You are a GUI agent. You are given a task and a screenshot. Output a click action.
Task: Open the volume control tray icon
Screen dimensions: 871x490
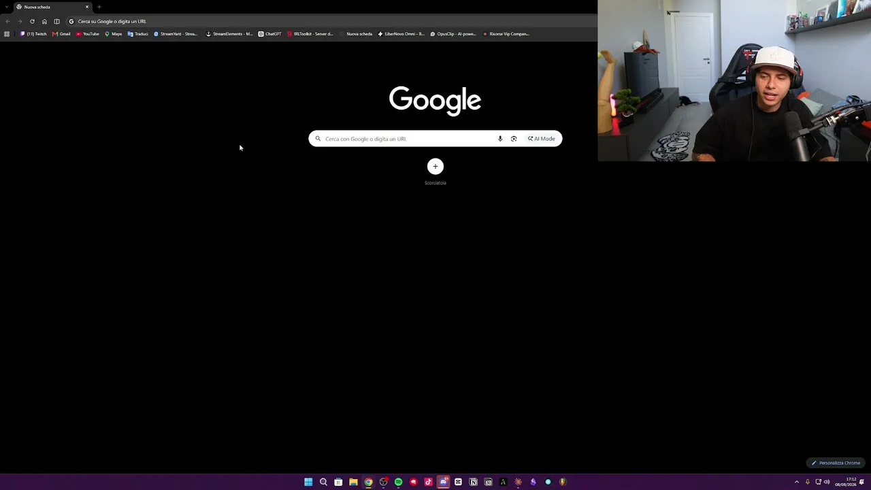point(827,482)
